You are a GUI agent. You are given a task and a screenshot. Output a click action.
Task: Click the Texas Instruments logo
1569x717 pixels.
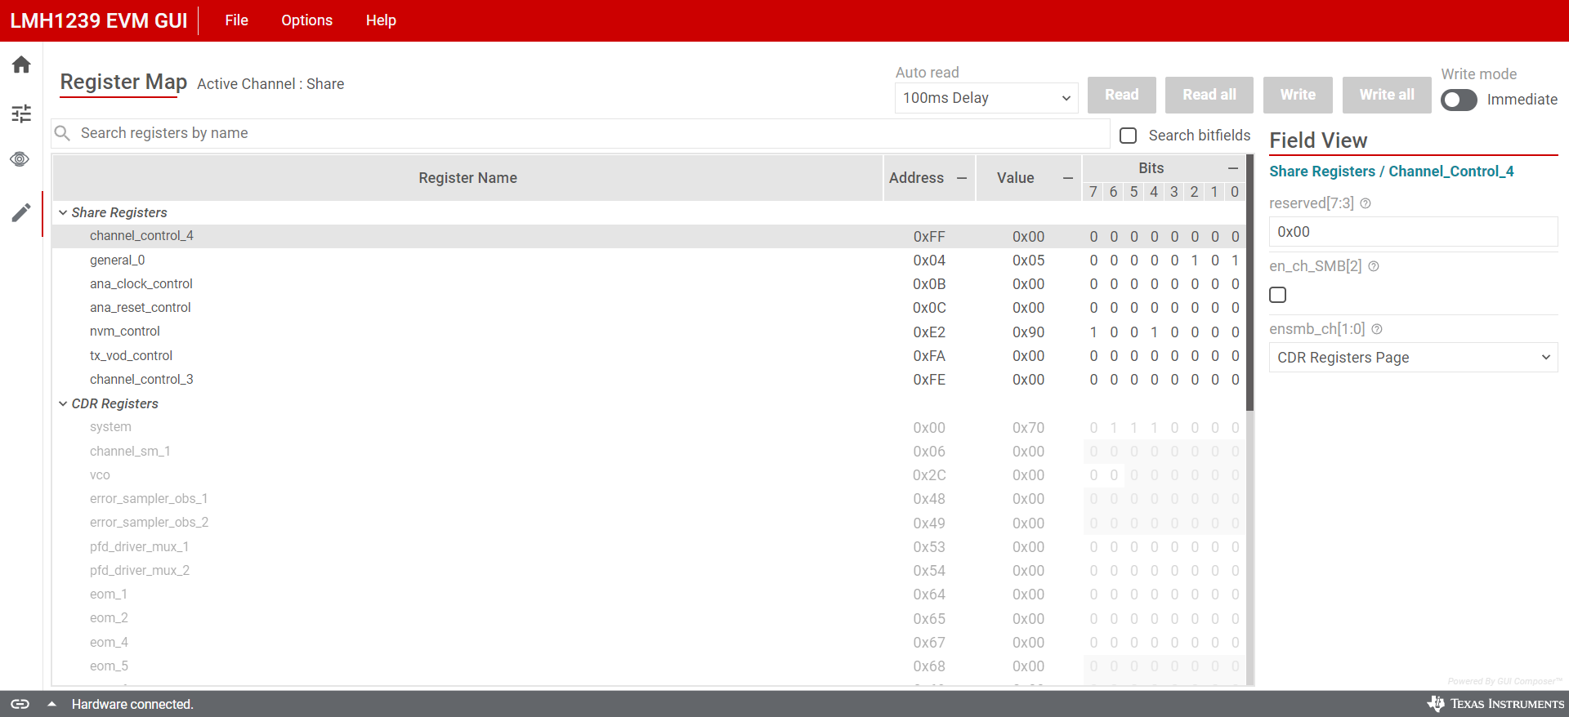tap(1495, 704)
